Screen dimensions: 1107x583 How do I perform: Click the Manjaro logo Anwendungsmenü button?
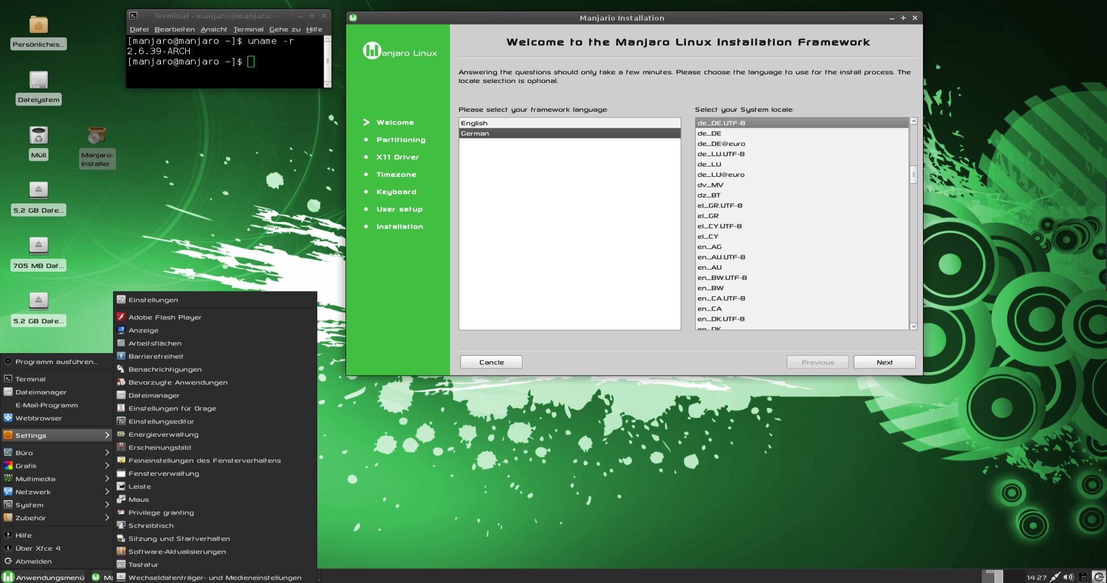pyautogui.click(x=43, y=577)
